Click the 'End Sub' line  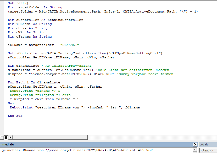pyautogui.click(x=15, y=116)
